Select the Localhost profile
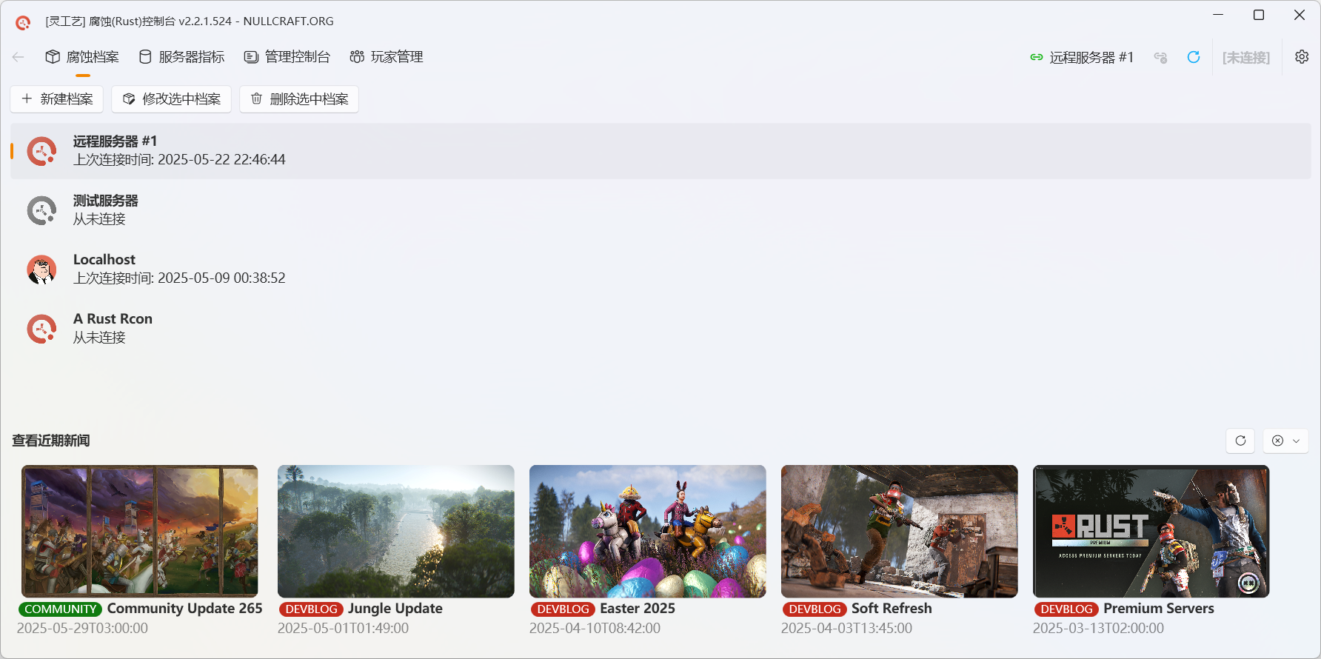The width and height of the screenshot is (1321, 659). (660, 270)
